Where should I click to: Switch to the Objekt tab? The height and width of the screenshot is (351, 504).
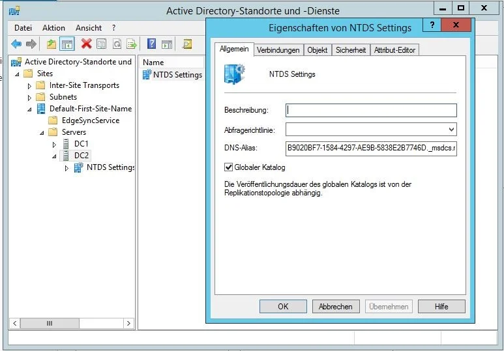pyautogui.click(x=318, y=50)
